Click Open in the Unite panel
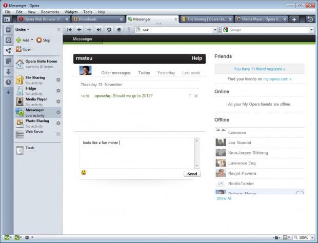The height and width of the screenshot is (243, 318). click(24, 49)
